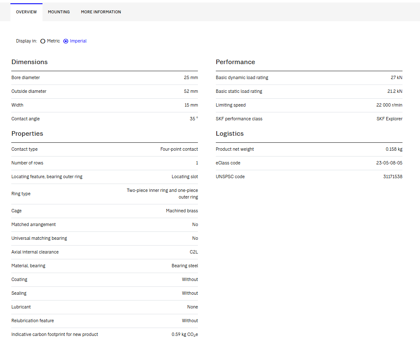Select the Imperial radio button

[x=66, y=41]
